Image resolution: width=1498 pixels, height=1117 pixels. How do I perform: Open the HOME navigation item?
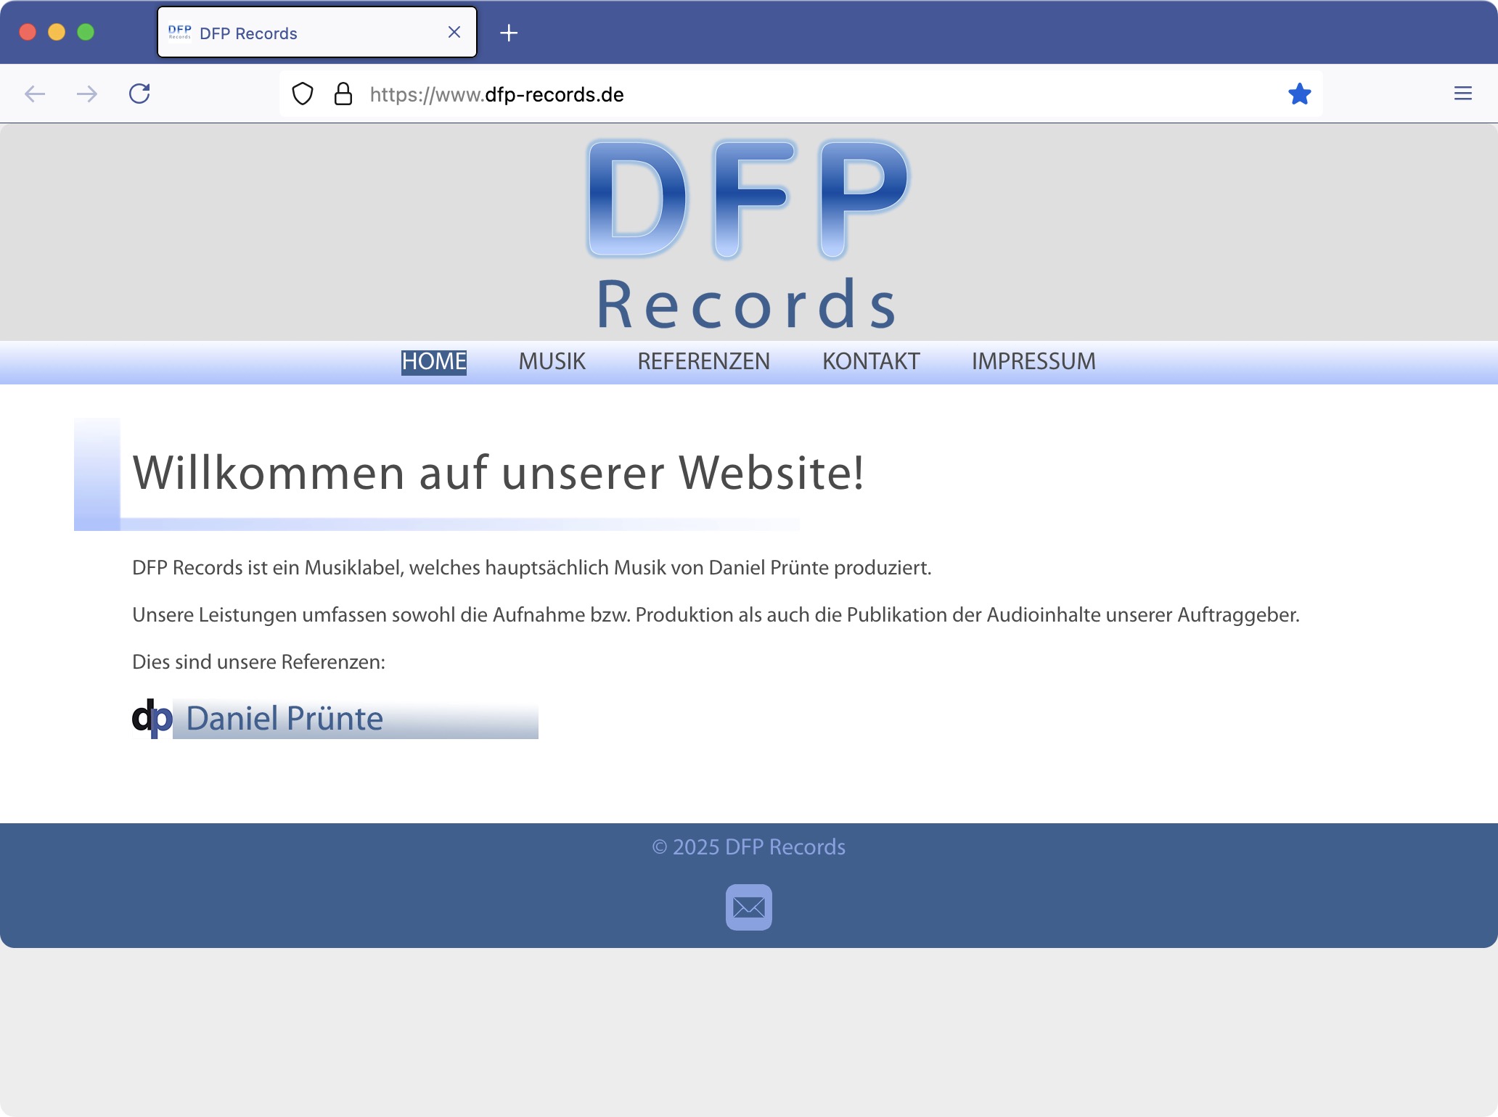point(434,361)
